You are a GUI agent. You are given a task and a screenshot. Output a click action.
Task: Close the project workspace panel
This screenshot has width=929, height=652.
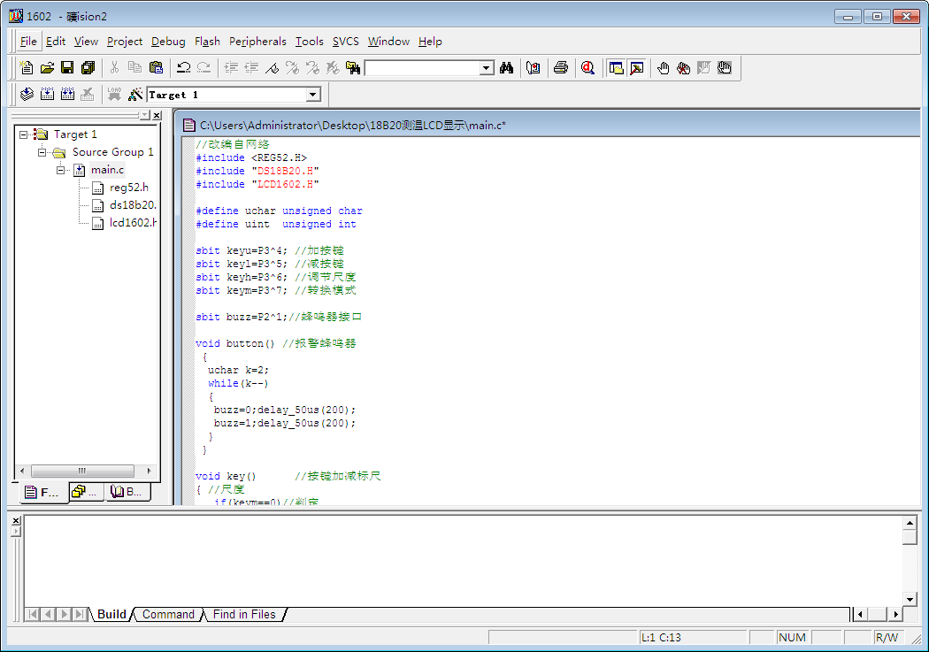coord(157,116)
